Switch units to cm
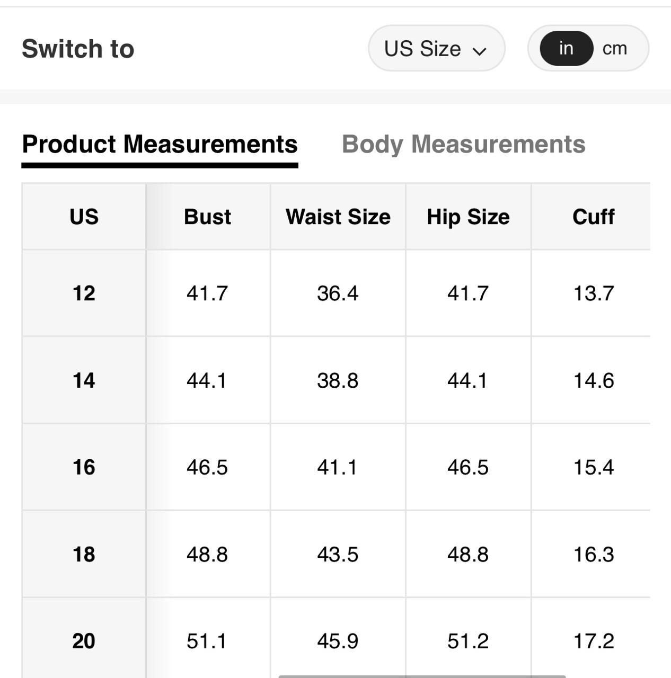The width and height of the screenshot is (671, 678). (615, 48)
